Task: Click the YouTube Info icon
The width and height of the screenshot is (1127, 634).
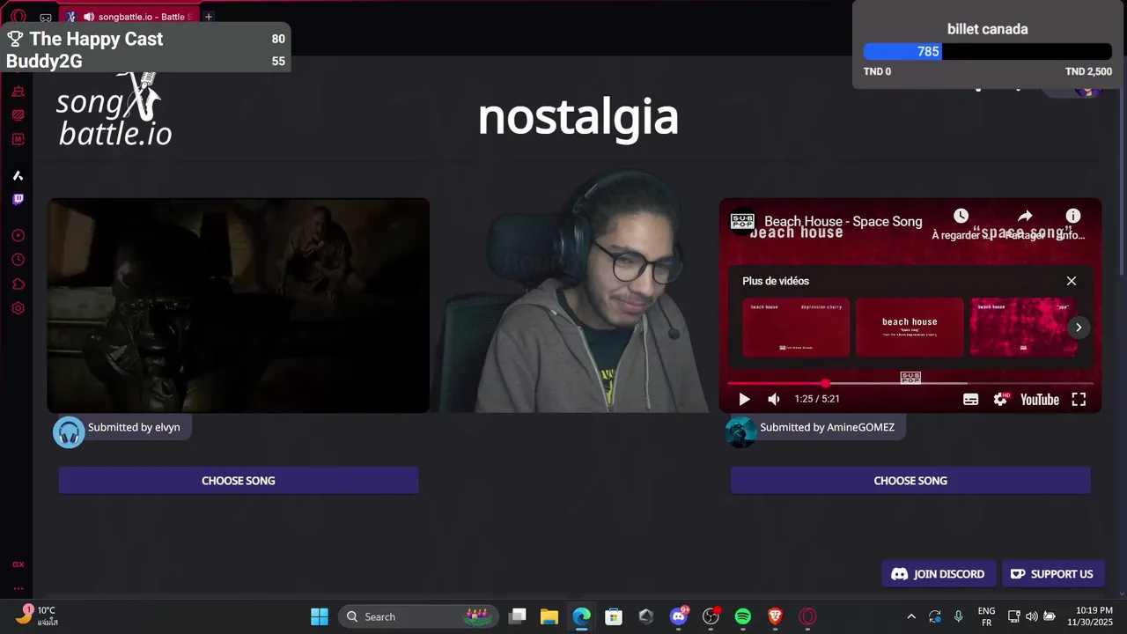Action: click(x=1072, y=217)
